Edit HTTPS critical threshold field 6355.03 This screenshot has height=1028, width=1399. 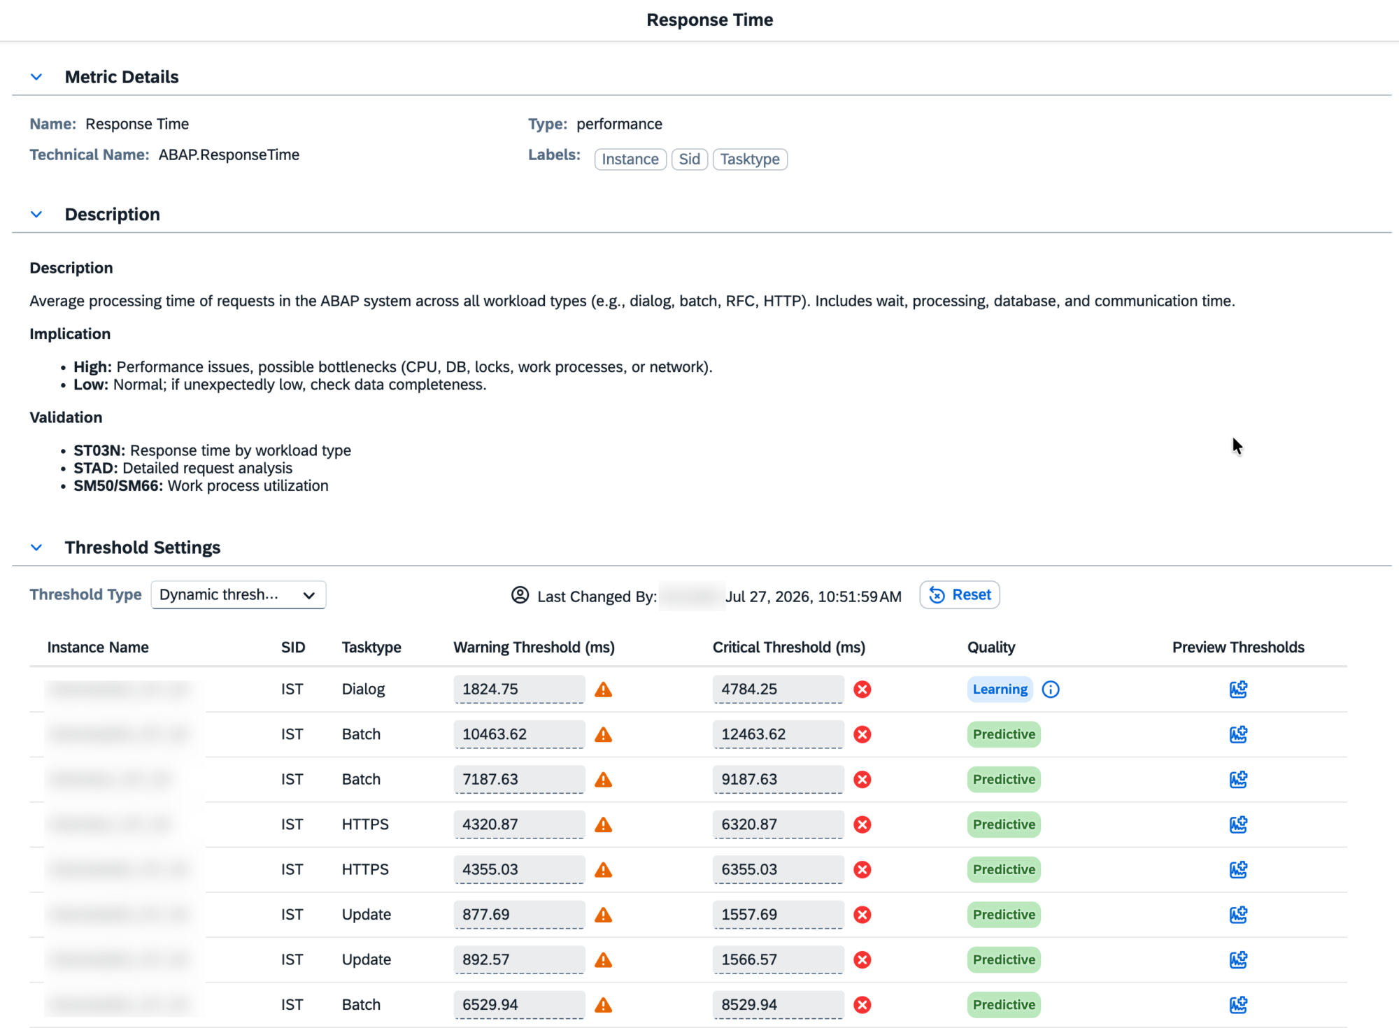tap(778, 870)
